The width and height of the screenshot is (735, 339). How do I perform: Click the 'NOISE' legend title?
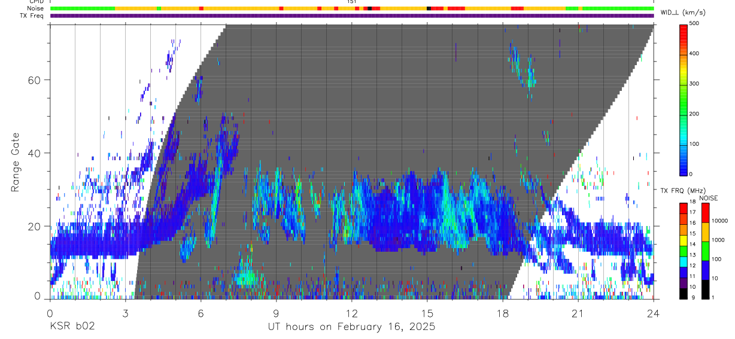(x=709, y=198)
